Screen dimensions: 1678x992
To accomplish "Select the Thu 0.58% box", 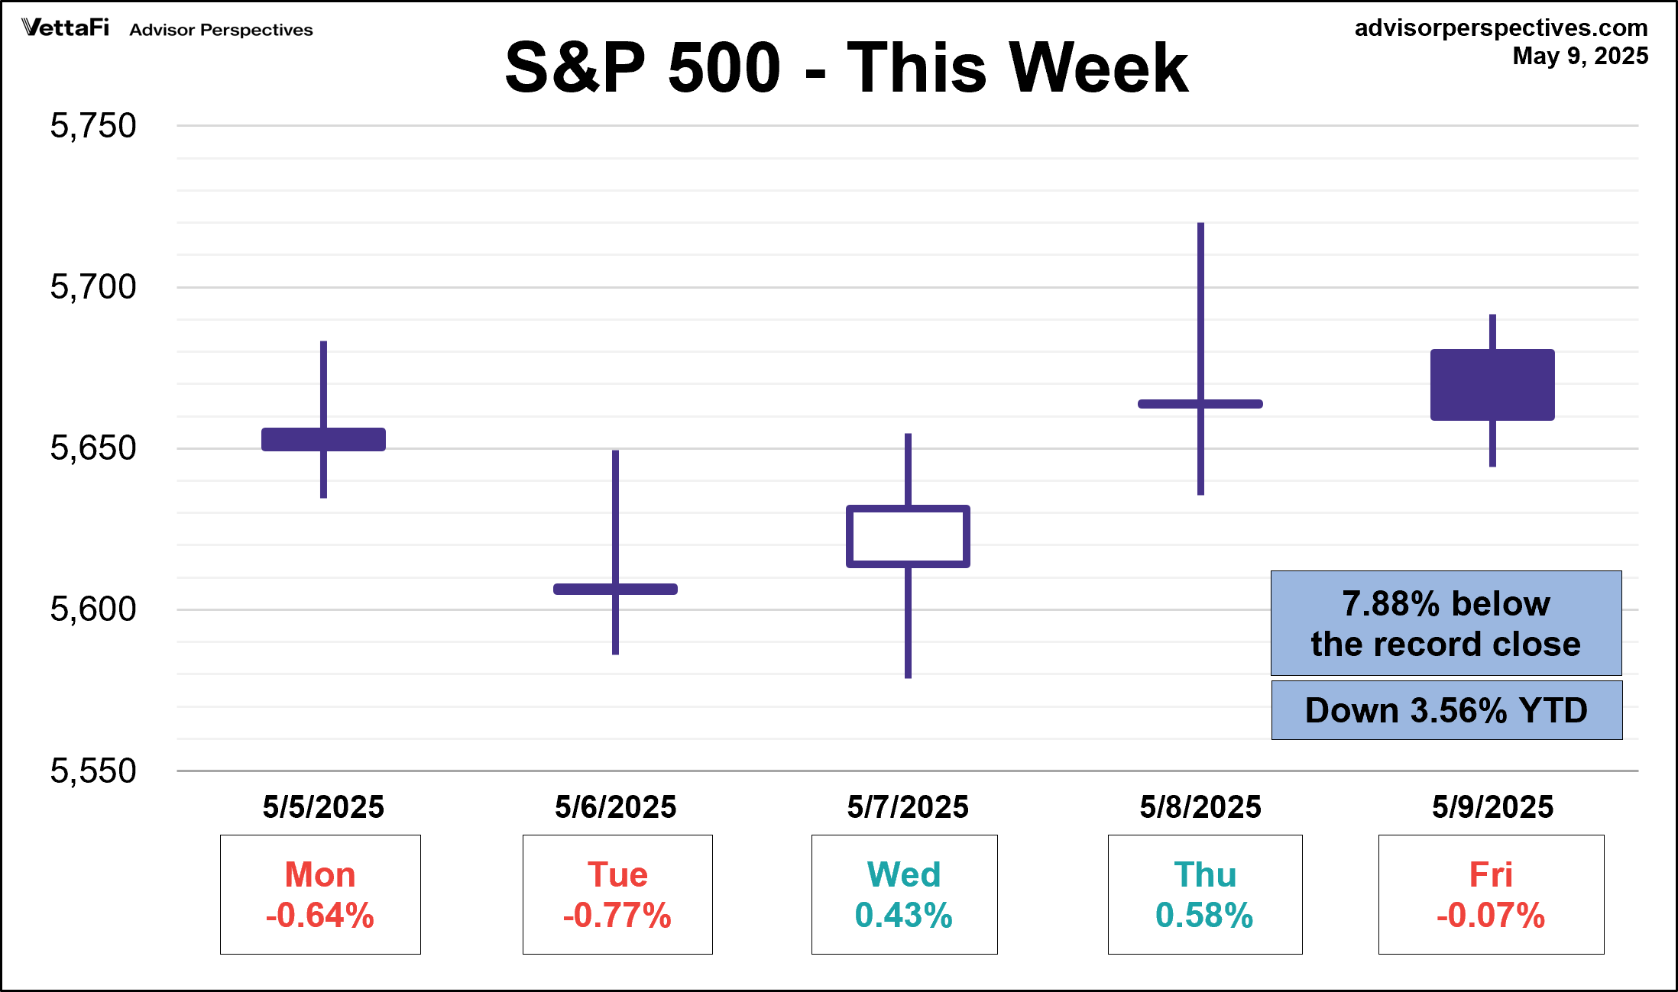I will click(x=1205, y=894).
